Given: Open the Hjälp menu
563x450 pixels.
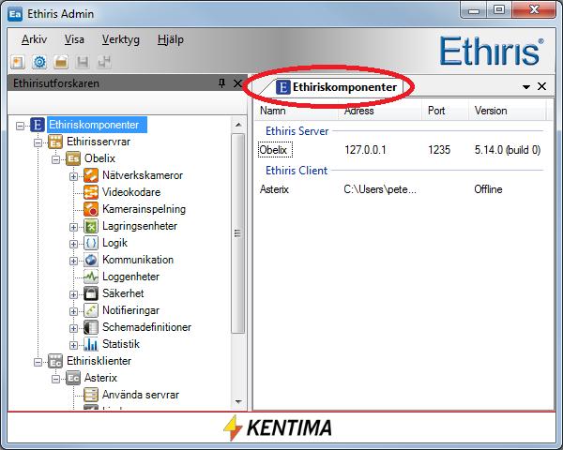Looking at the screenshot, I should [x=171, y=39].
